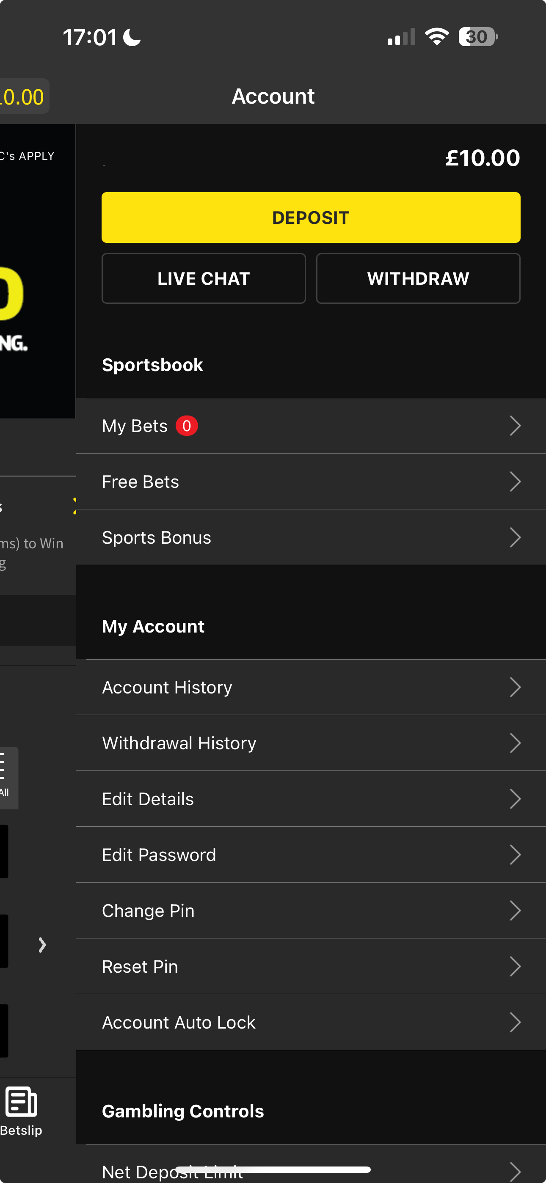The image size is (546, 1183).
Task: Open Account Auto Lock chevron
Action: click(515, 1022)
